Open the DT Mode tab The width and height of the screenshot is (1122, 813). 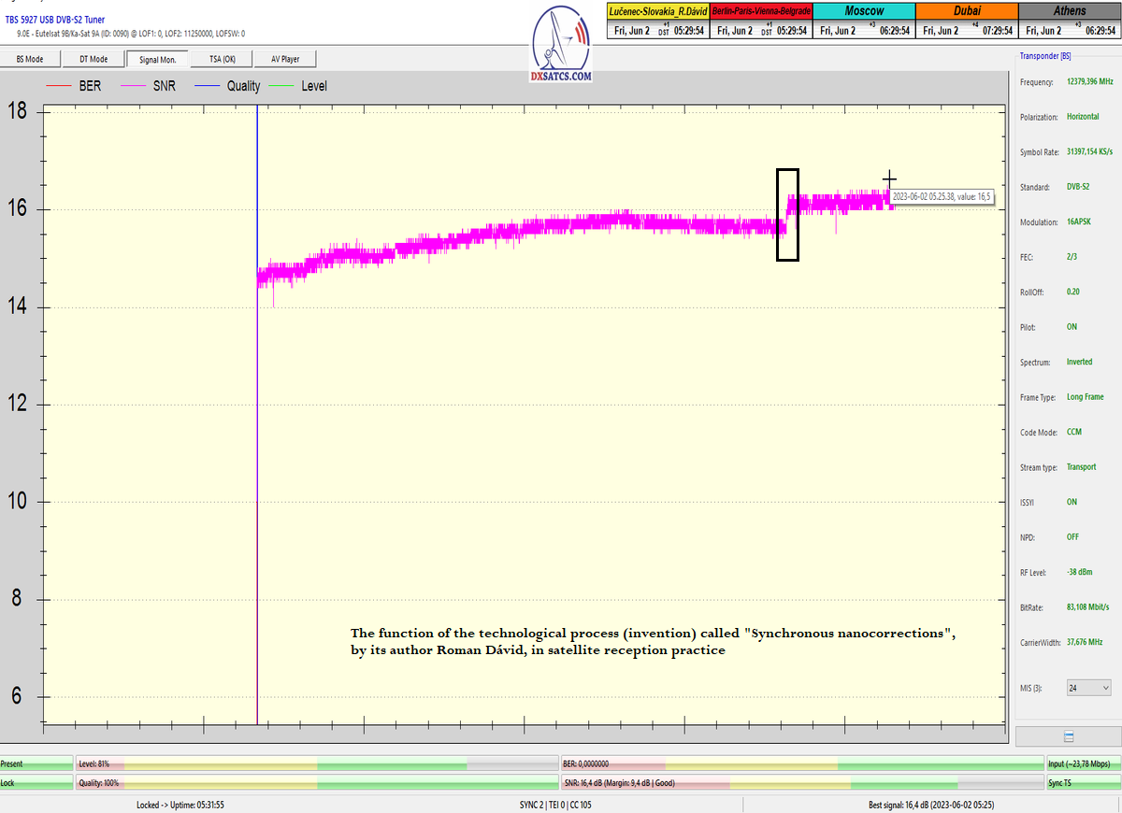(93, 59)
